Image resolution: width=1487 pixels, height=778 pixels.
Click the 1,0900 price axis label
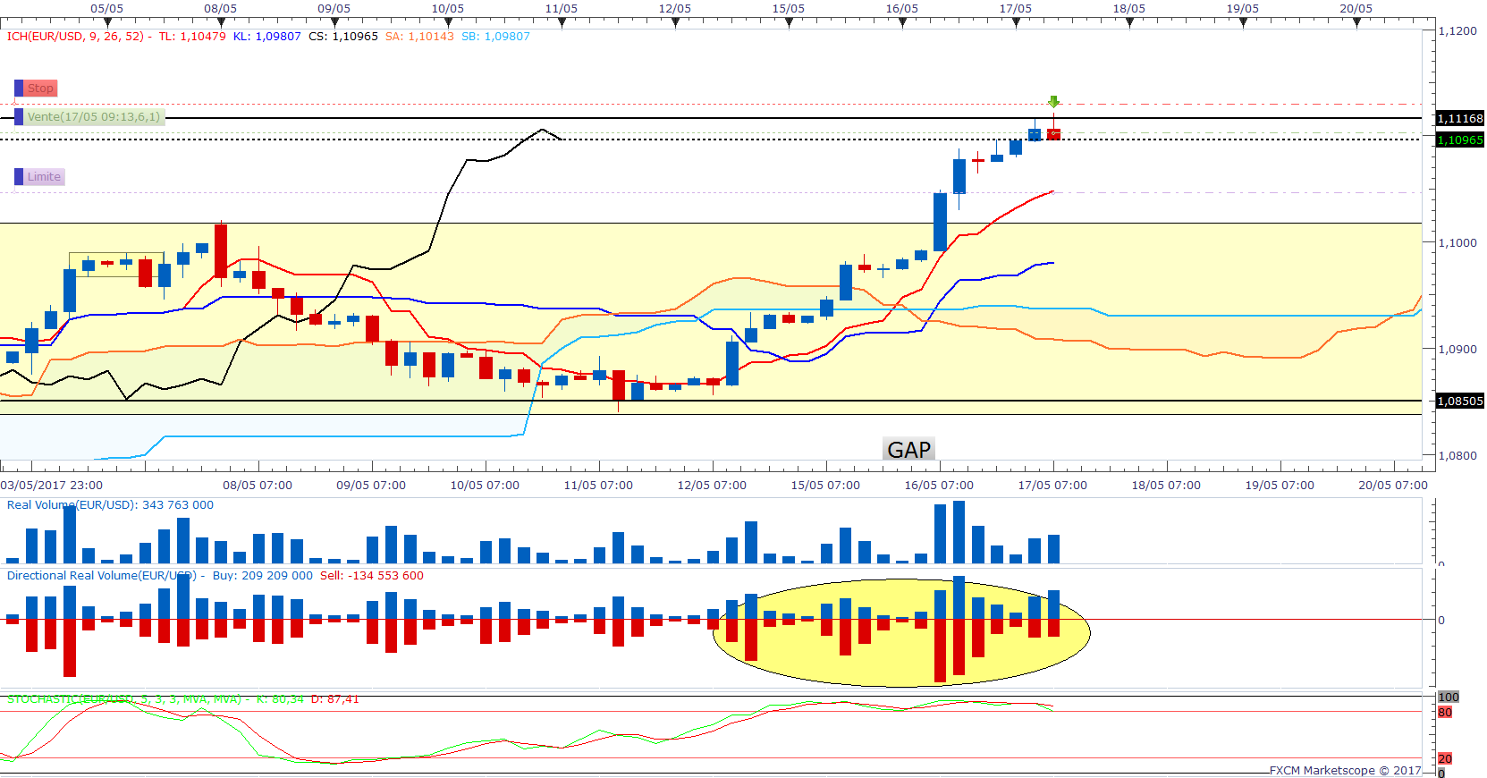pyautogui.click(x=1457, y=349)
